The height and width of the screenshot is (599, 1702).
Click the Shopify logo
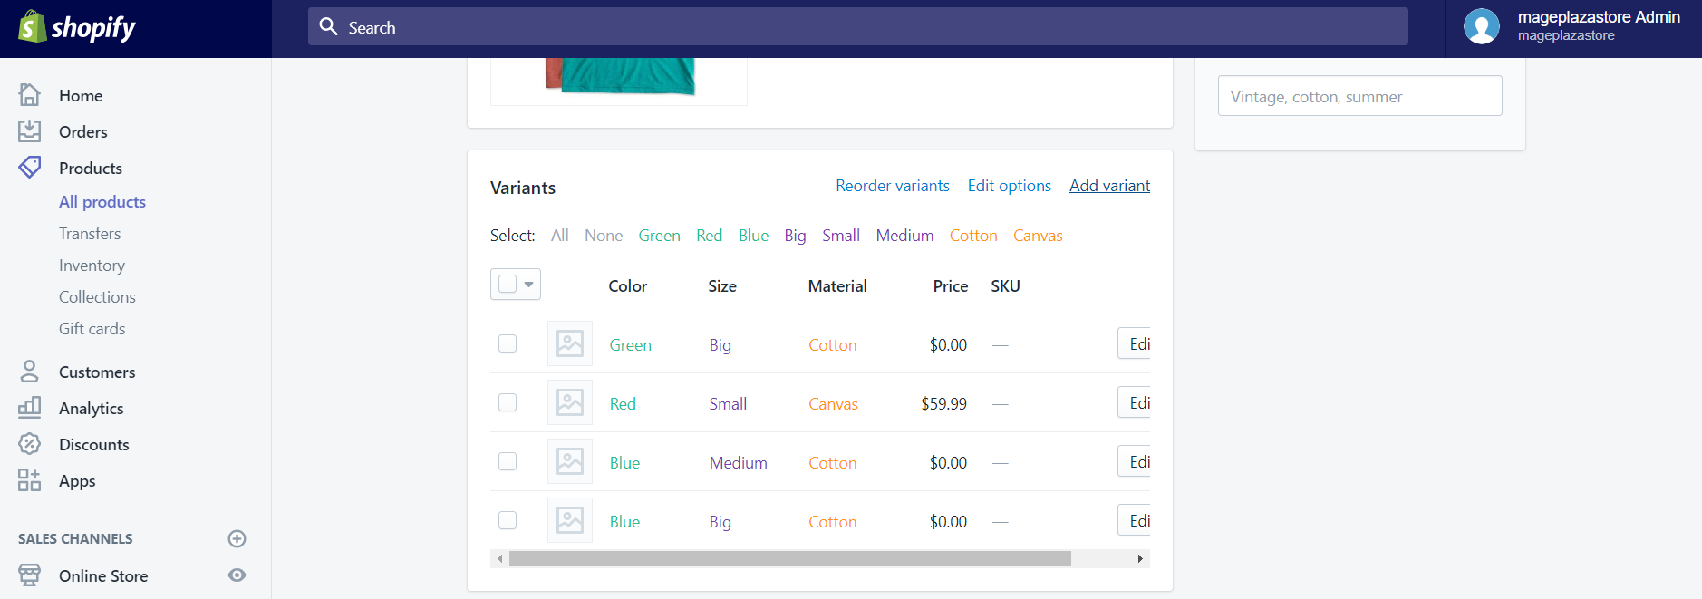click(77, 27)
